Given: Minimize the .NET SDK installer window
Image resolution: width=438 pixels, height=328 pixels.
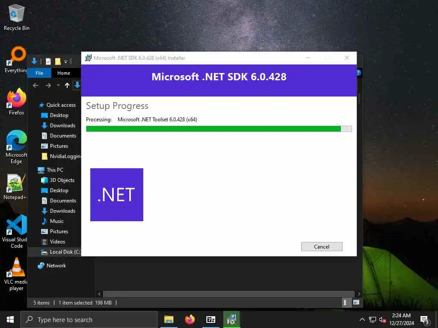Looking at the screenshot, I should point(308,58).
